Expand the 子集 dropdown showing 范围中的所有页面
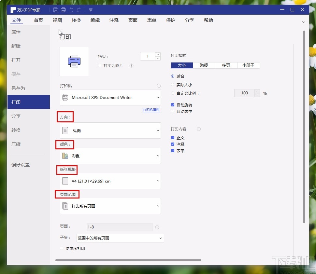316x274 pixels. pyautogui.click(x=120, y=238)
